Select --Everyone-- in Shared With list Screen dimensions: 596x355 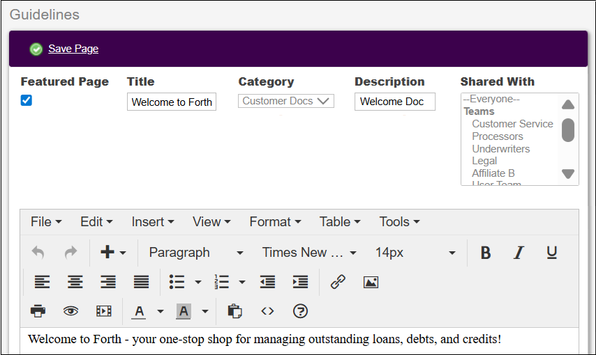tap(491, 99)
